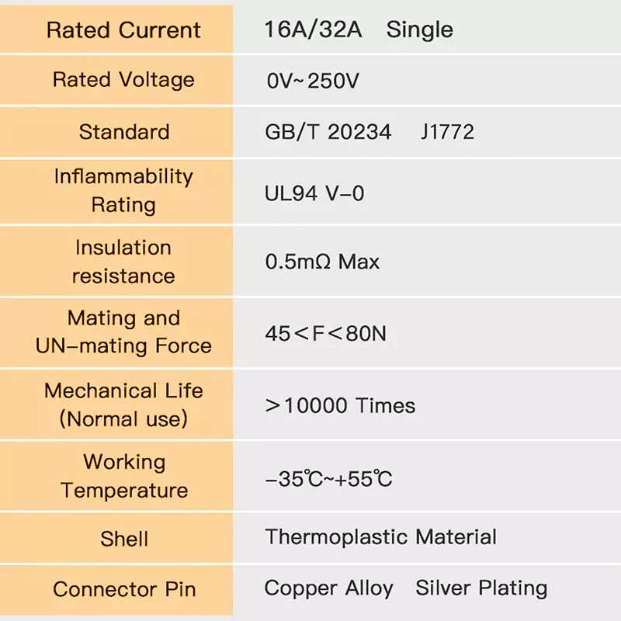Click the Insulation resistance label
The height and width of the screenshot is (621, 621).
[123, 262]
